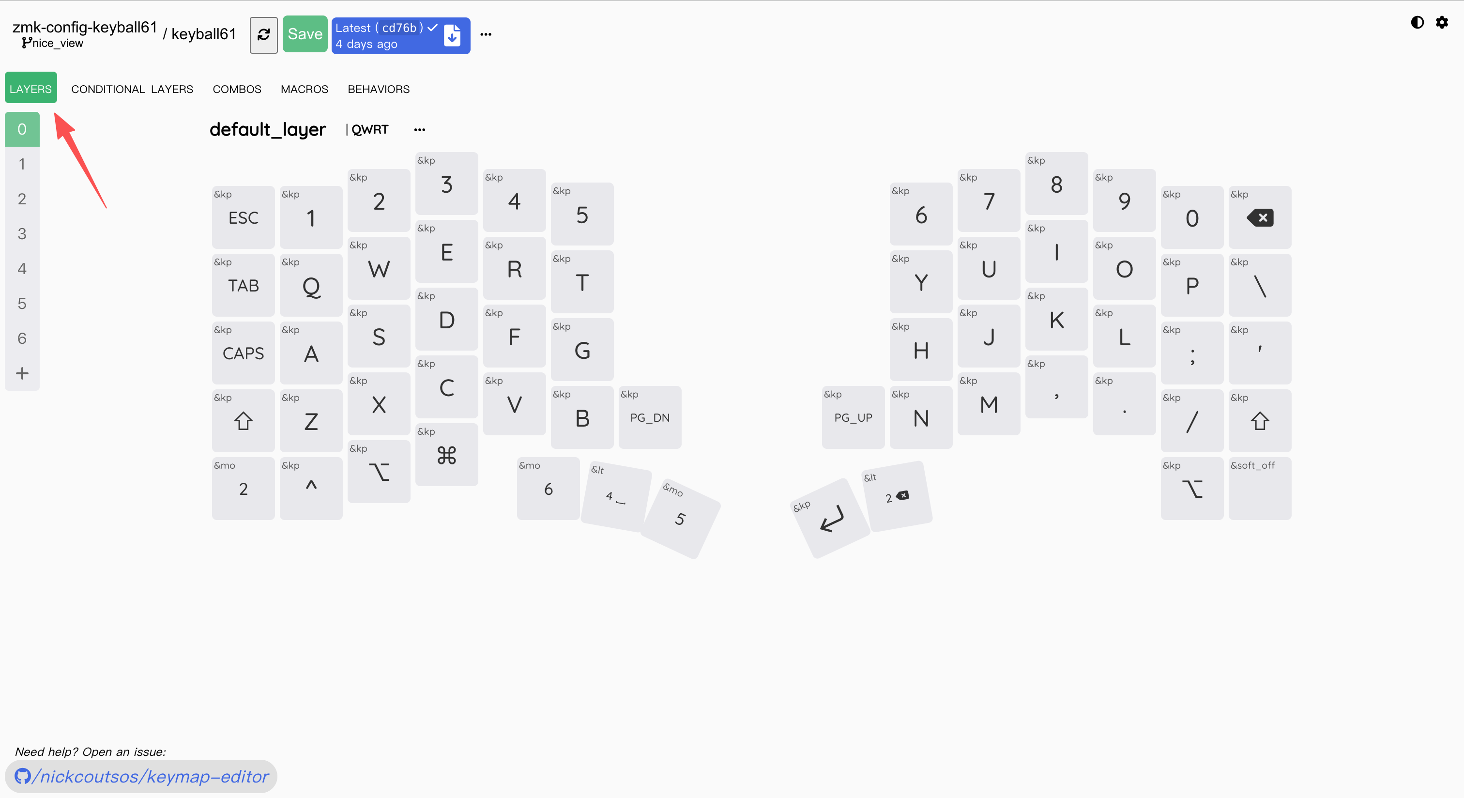This screenshot has height=798, width=1464.
Task: Click the backspace icon key
Action: [1259, 218]
